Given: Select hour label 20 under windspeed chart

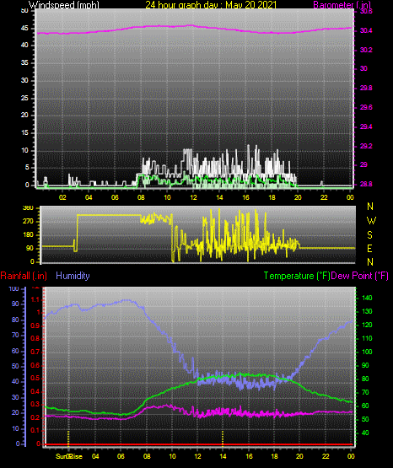Looking at the screenshot, I should tap(298, 197).
